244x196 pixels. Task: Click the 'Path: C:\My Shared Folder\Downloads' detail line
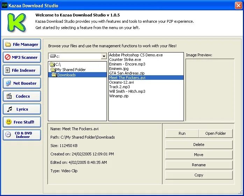tap(82, 137)
